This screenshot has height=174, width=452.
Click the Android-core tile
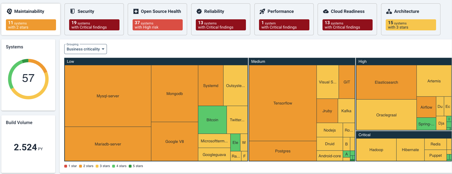(x=330, y=156)
